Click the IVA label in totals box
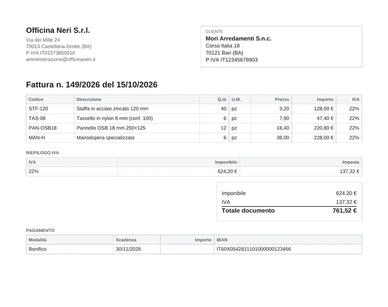Image resolution: width=388 pixels, height=307 pixels. [226, 202]
